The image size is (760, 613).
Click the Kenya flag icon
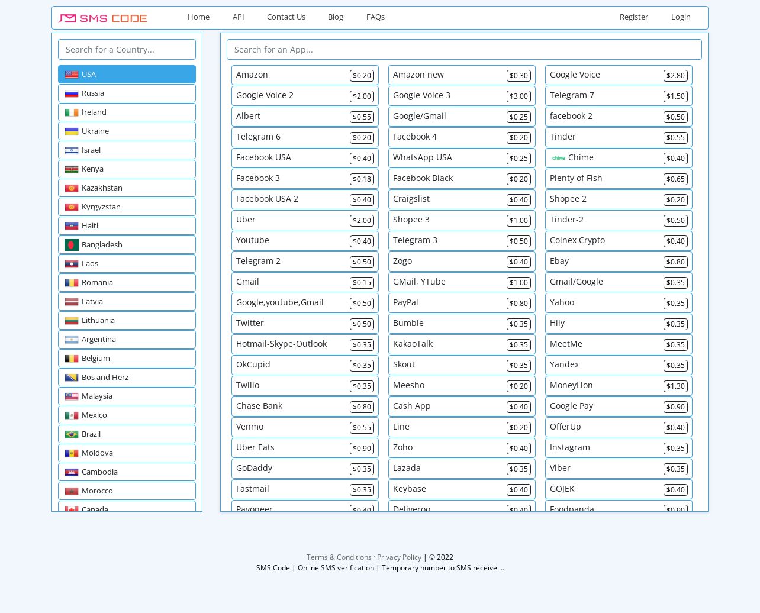(72, 169)
